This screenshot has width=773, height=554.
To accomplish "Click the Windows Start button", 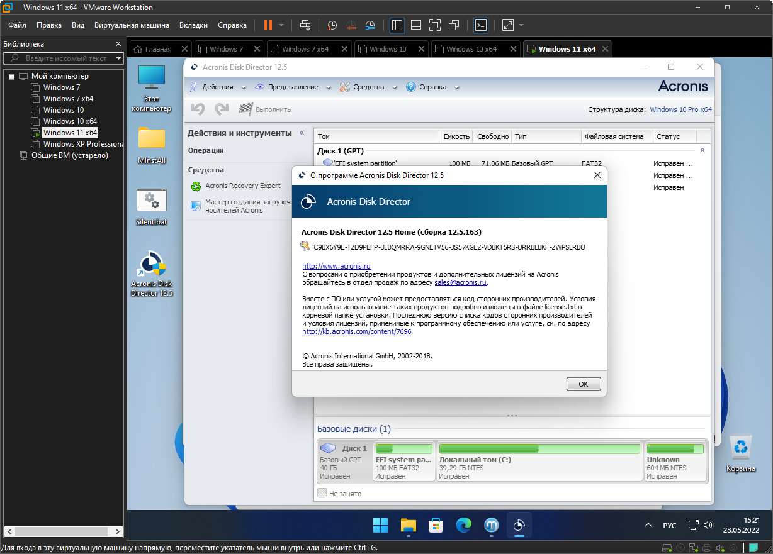I will point(380,525).
